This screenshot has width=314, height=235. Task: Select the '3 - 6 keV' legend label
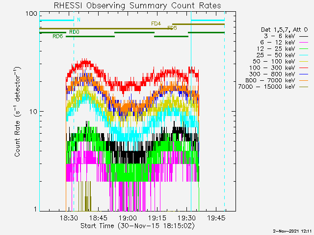click(x=279, y=36)
